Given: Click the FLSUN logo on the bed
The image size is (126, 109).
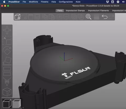Looking at the screenshot, I should [76, 73].
